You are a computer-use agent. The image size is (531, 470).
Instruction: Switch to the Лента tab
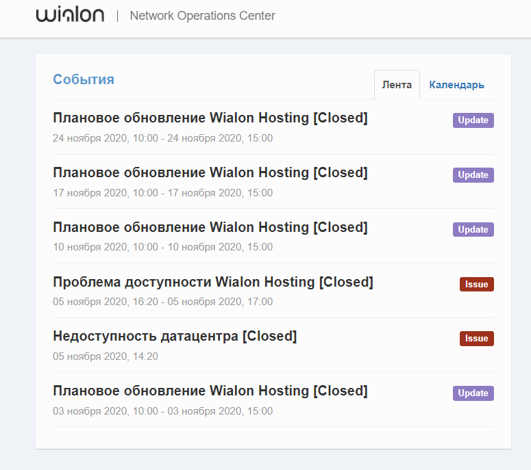(x=397, y=85)
